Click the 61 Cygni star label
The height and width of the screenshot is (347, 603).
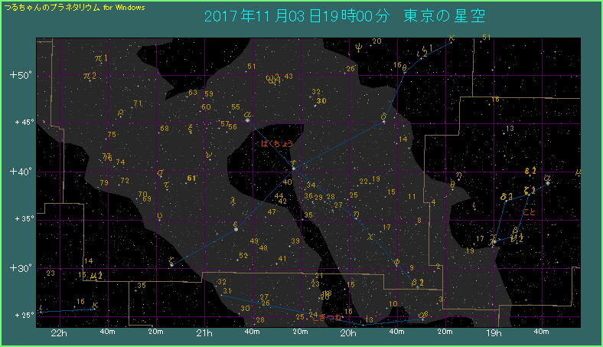coord(191,178)
